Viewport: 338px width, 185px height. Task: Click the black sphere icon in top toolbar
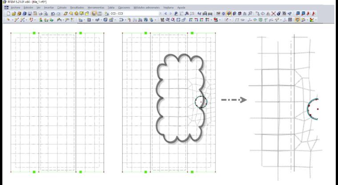pos(279,14)
